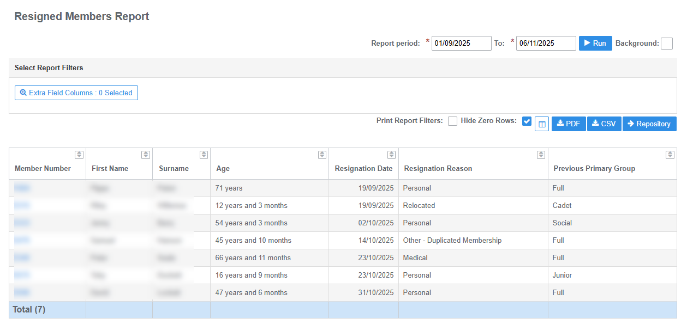The width and height of the screenshot is (687, 331).
Task: Open the column layout chooser icon
Action: tap(542, 124)
